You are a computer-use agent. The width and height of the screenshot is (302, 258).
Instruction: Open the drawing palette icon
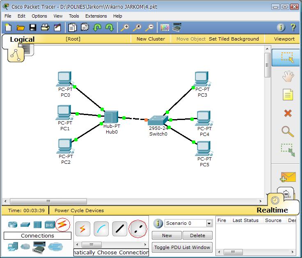pyautogui.click(x=165, y=27)
